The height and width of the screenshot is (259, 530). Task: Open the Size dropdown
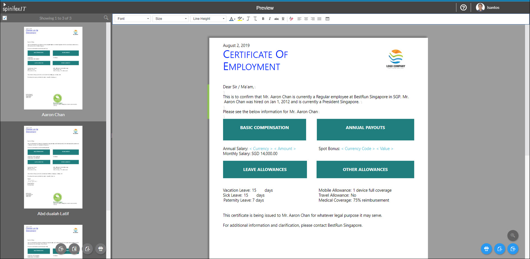click(x=171, y=19)
